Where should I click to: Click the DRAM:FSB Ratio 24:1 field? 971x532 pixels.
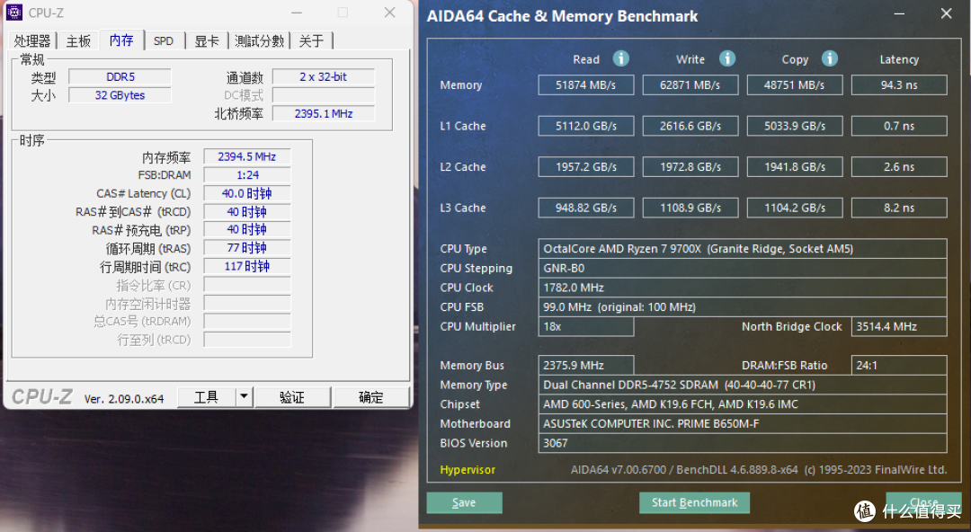tap(899, 366)
